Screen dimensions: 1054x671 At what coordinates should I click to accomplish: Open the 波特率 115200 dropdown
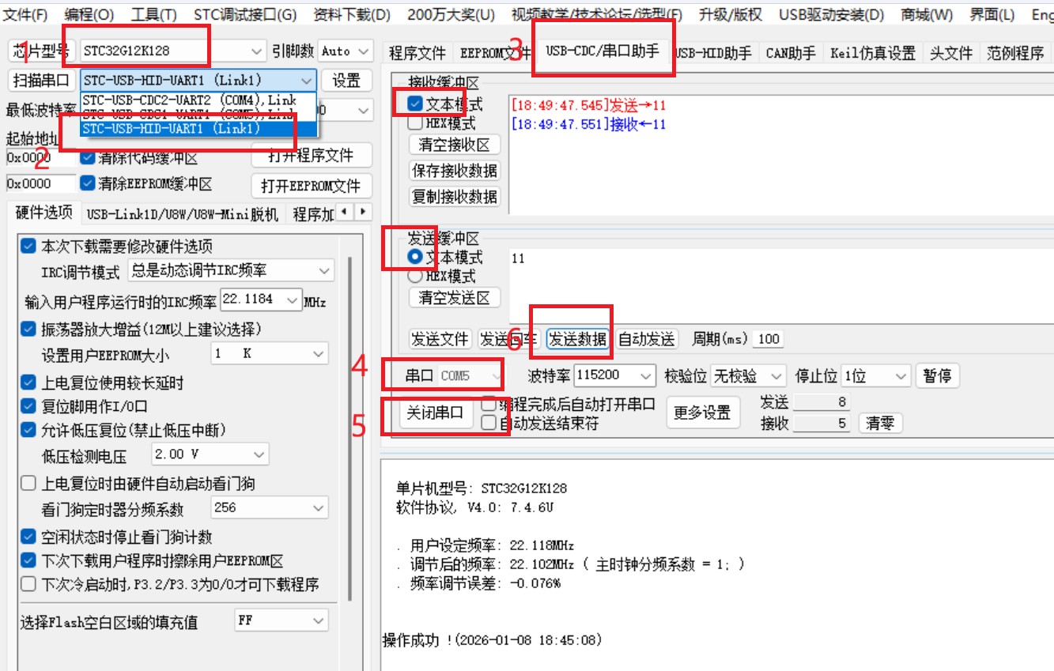coord(645,375)
